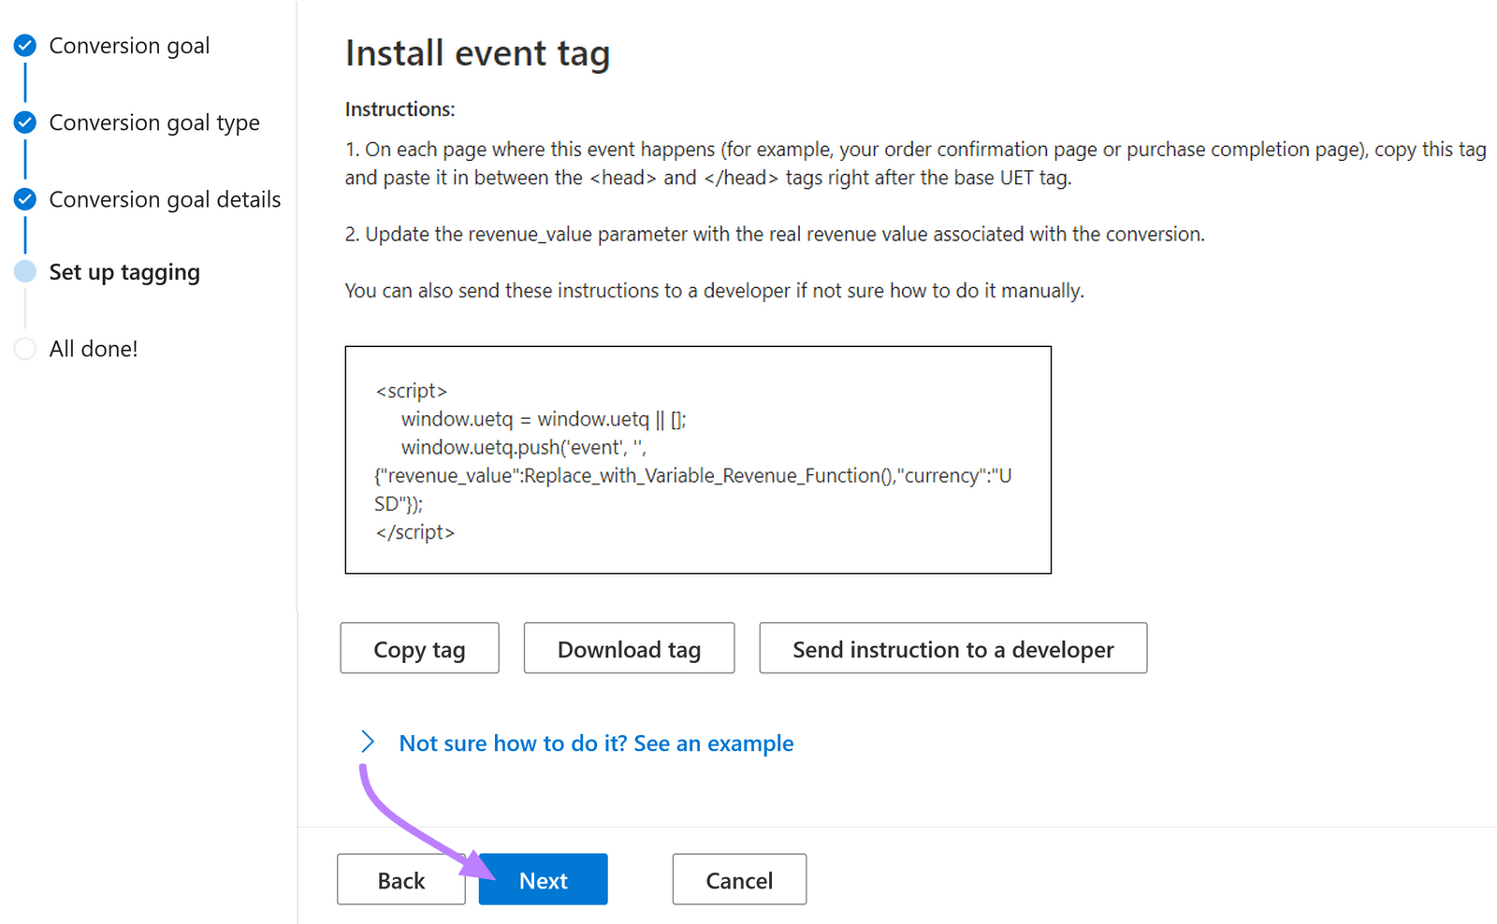This screenshot has width=1497, height=924.
Task: Cancel the conversion goal setup
Action: tap(739, 880)
